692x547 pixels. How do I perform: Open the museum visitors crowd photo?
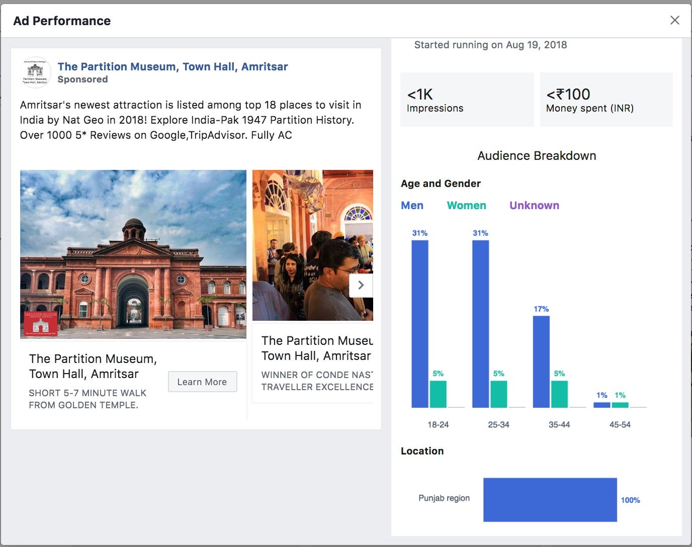313,245
